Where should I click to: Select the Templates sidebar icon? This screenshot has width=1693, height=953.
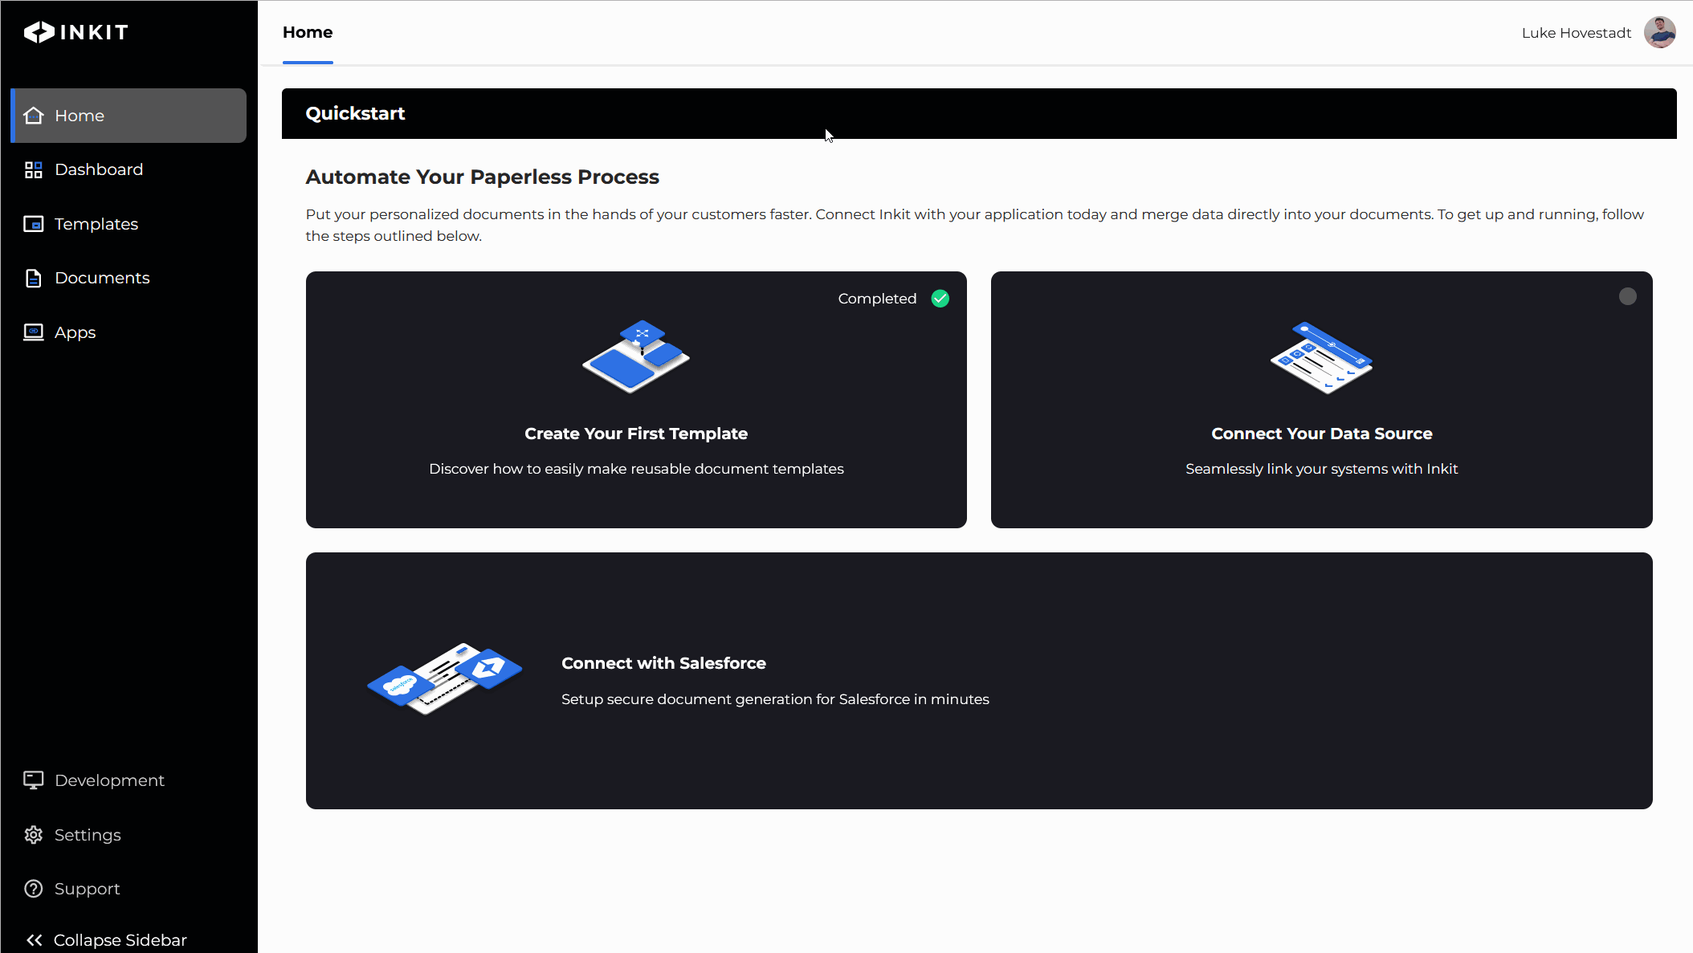click(33, 224)
